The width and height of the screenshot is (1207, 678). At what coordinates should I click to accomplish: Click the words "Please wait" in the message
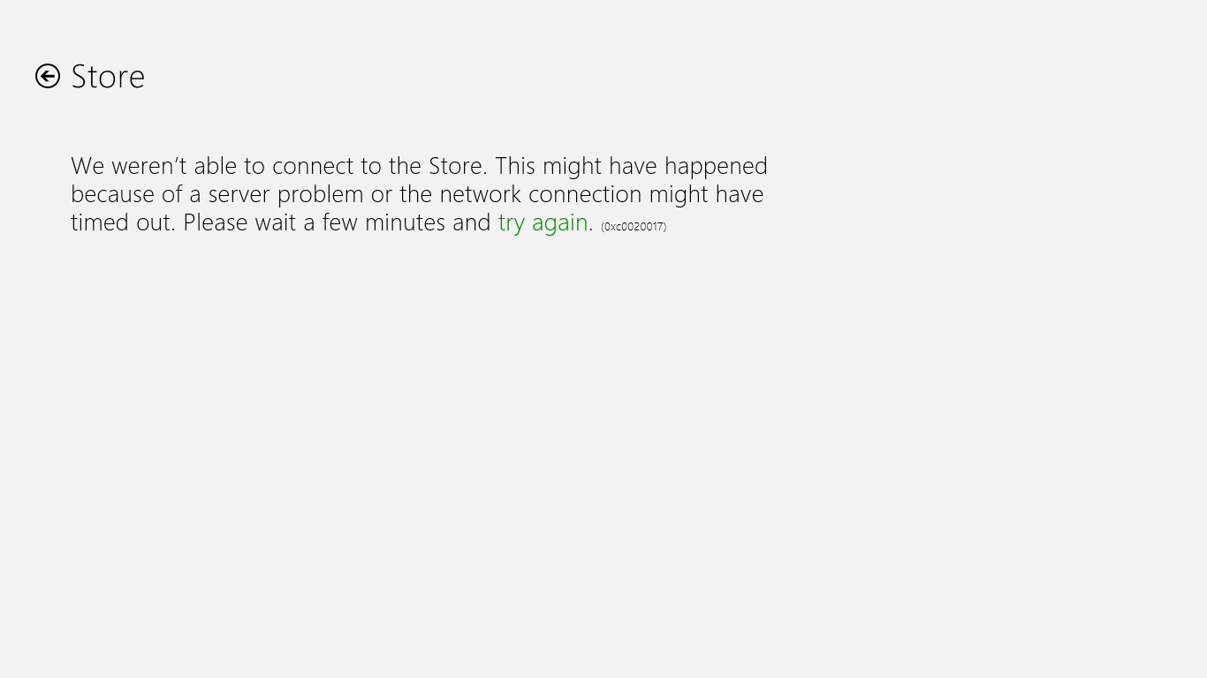(239, 222)
